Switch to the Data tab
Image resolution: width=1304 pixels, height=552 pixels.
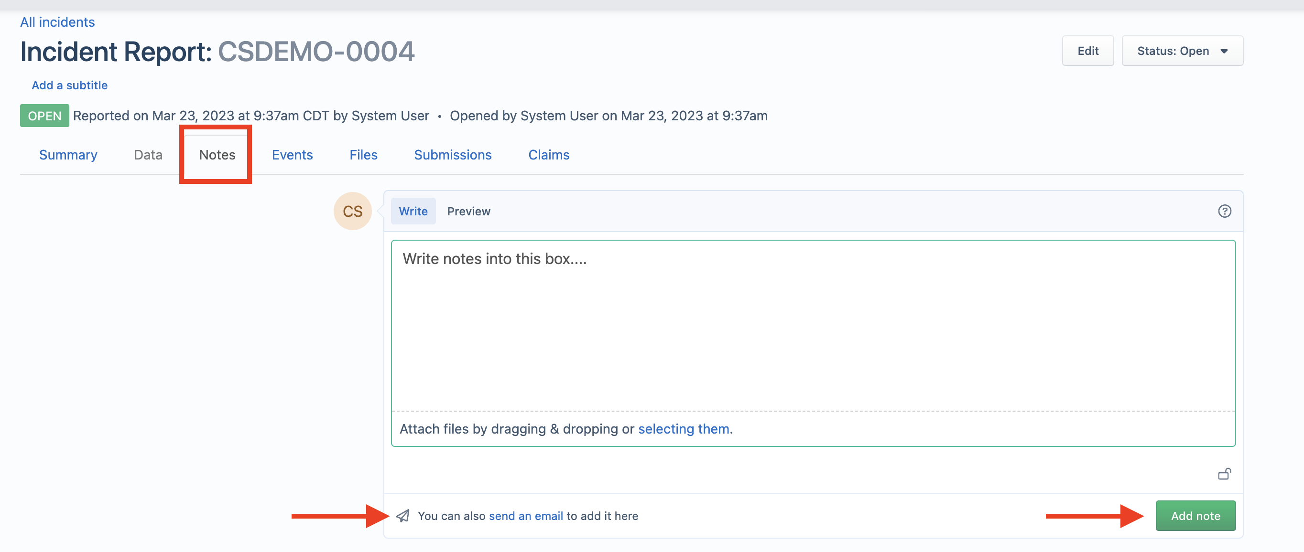(148, 155)
